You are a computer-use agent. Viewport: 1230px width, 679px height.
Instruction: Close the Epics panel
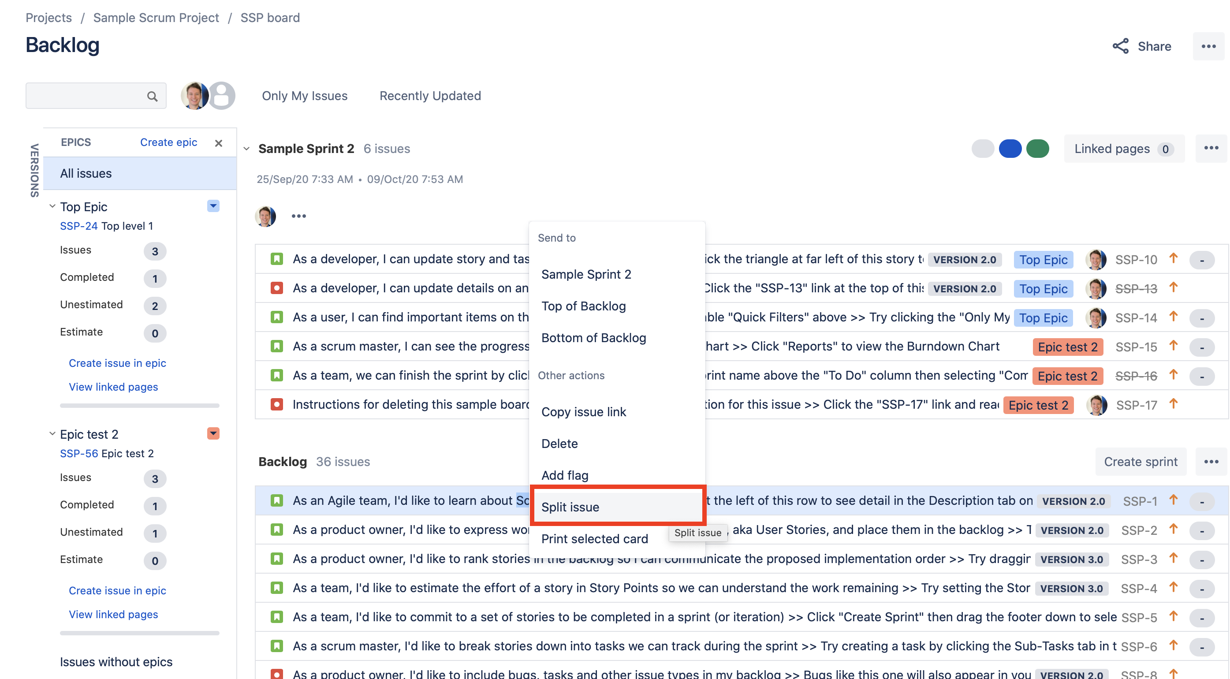pyautogui.click(x=219, y=143)
